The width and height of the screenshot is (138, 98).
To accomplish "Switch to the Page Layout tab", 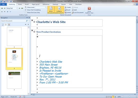I will click(x=36, y=4).
